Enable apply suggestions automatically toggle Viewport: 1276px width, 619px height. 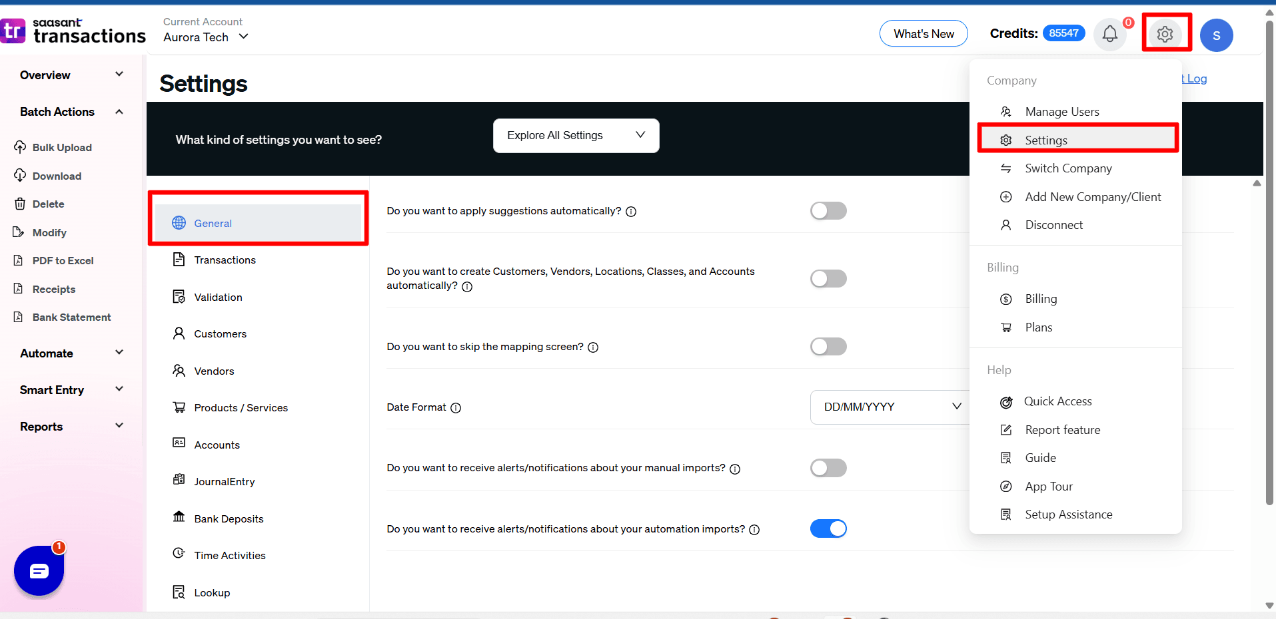coord(828,211)
